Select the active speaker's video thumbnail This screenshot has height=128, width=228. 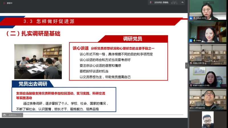click(208, 32)
